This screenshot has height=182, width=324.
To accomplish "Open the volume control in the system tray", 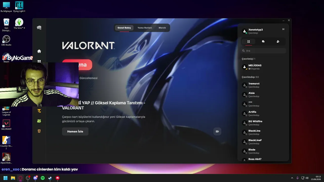I will (307, 178).
